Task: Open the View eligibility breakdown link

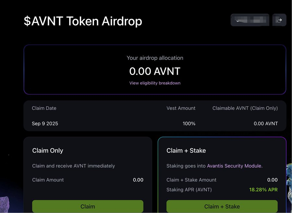Action: pos(155,83)
